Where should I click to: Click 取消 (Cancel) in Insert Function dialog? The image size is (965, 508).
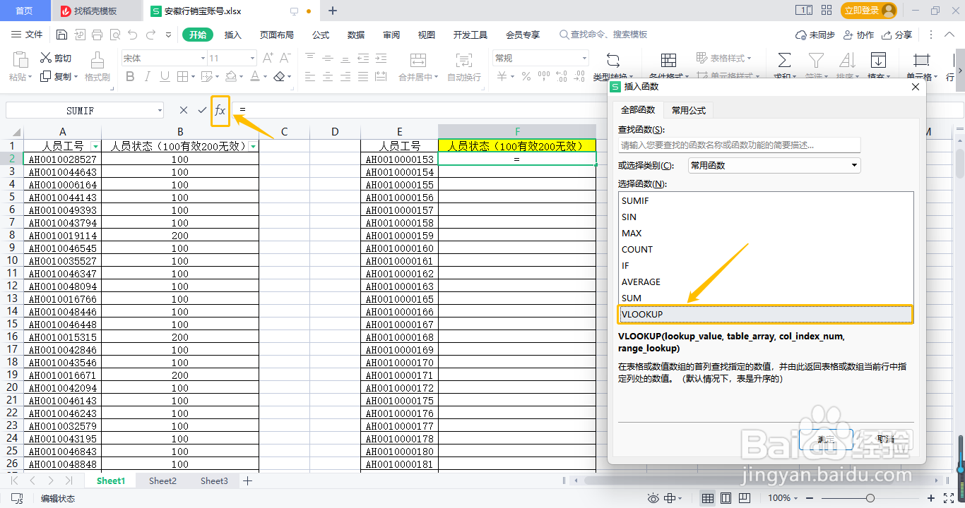(x=885, y=439)
